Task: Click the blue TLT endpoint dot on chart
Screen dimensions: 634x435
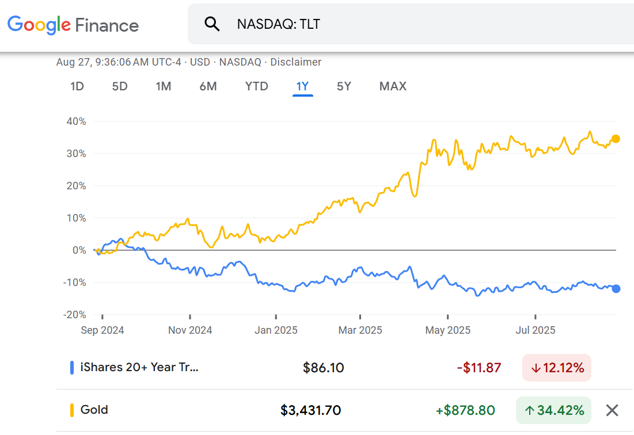Action: click(616, 289)
